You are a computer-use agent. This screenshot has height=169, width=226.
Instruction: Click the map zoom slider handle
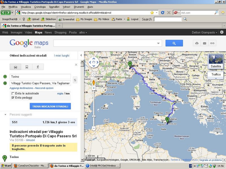pos(94,116)
